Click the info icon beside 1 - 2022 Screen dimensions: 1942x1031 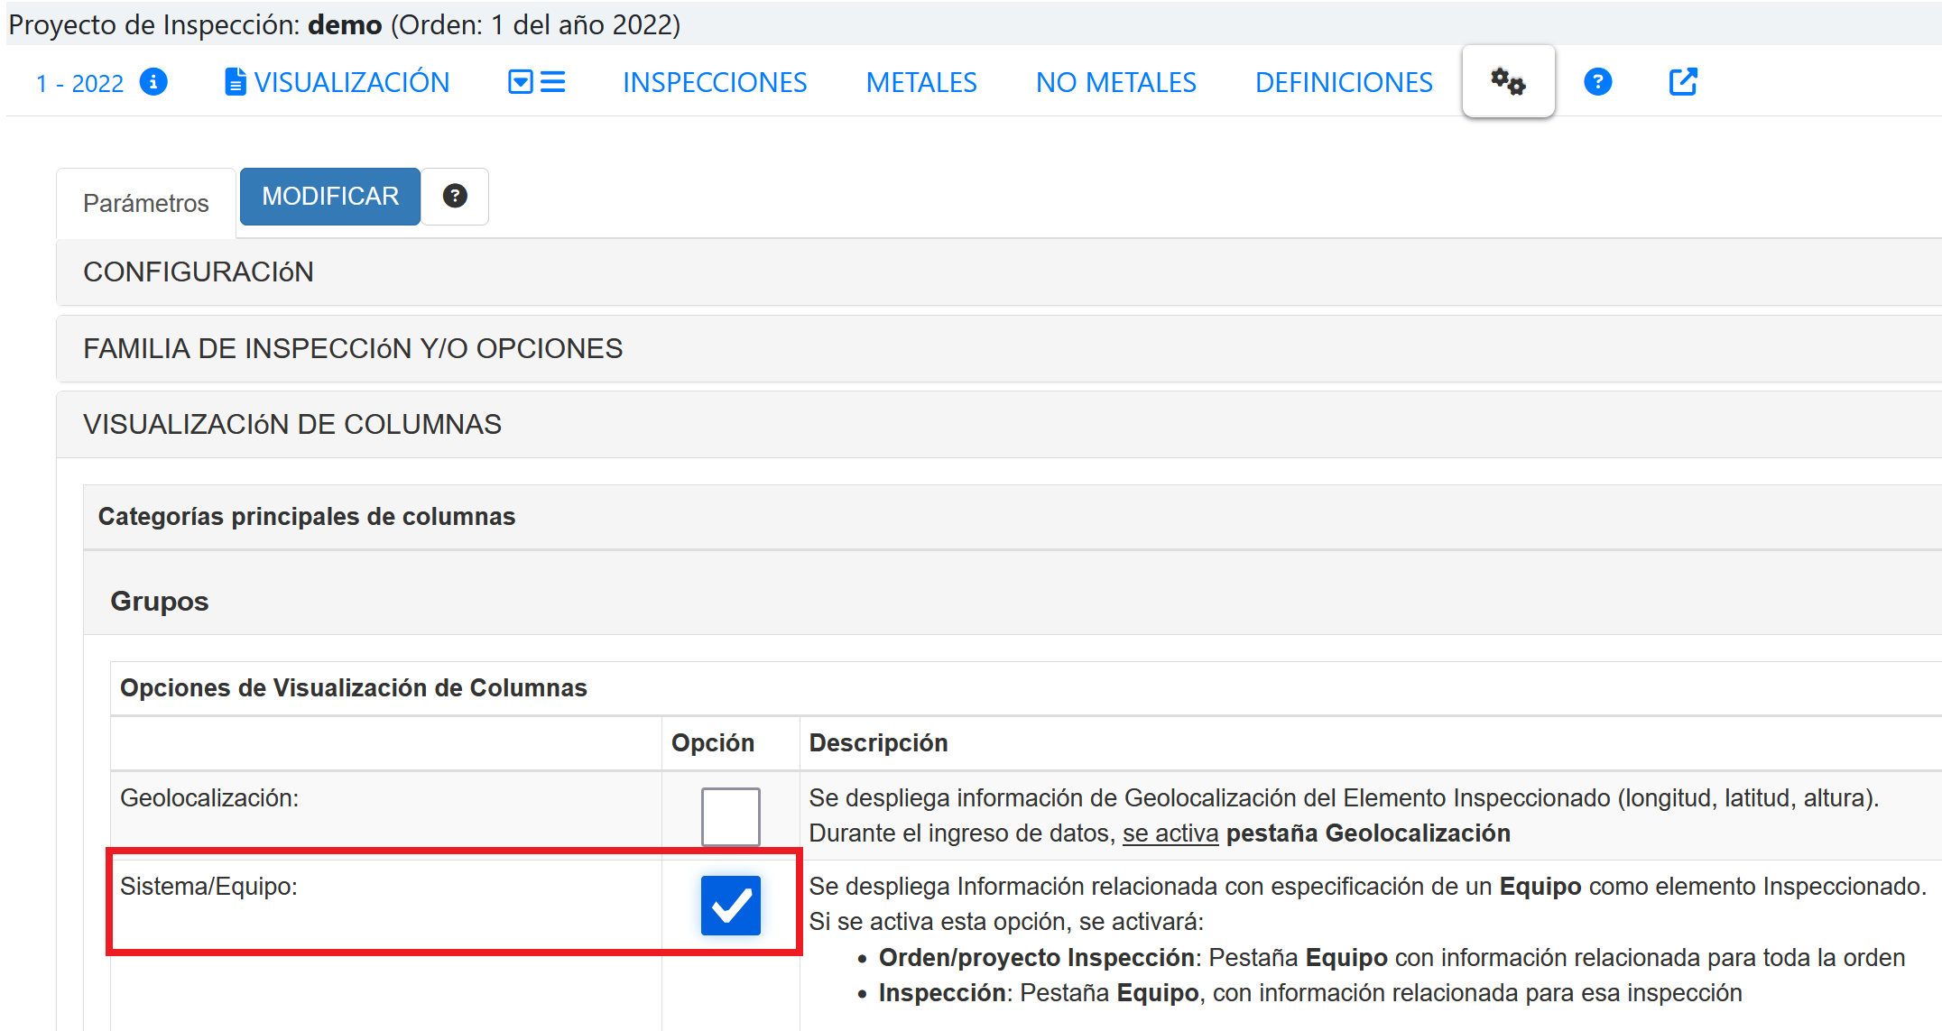tap(153, 82)
